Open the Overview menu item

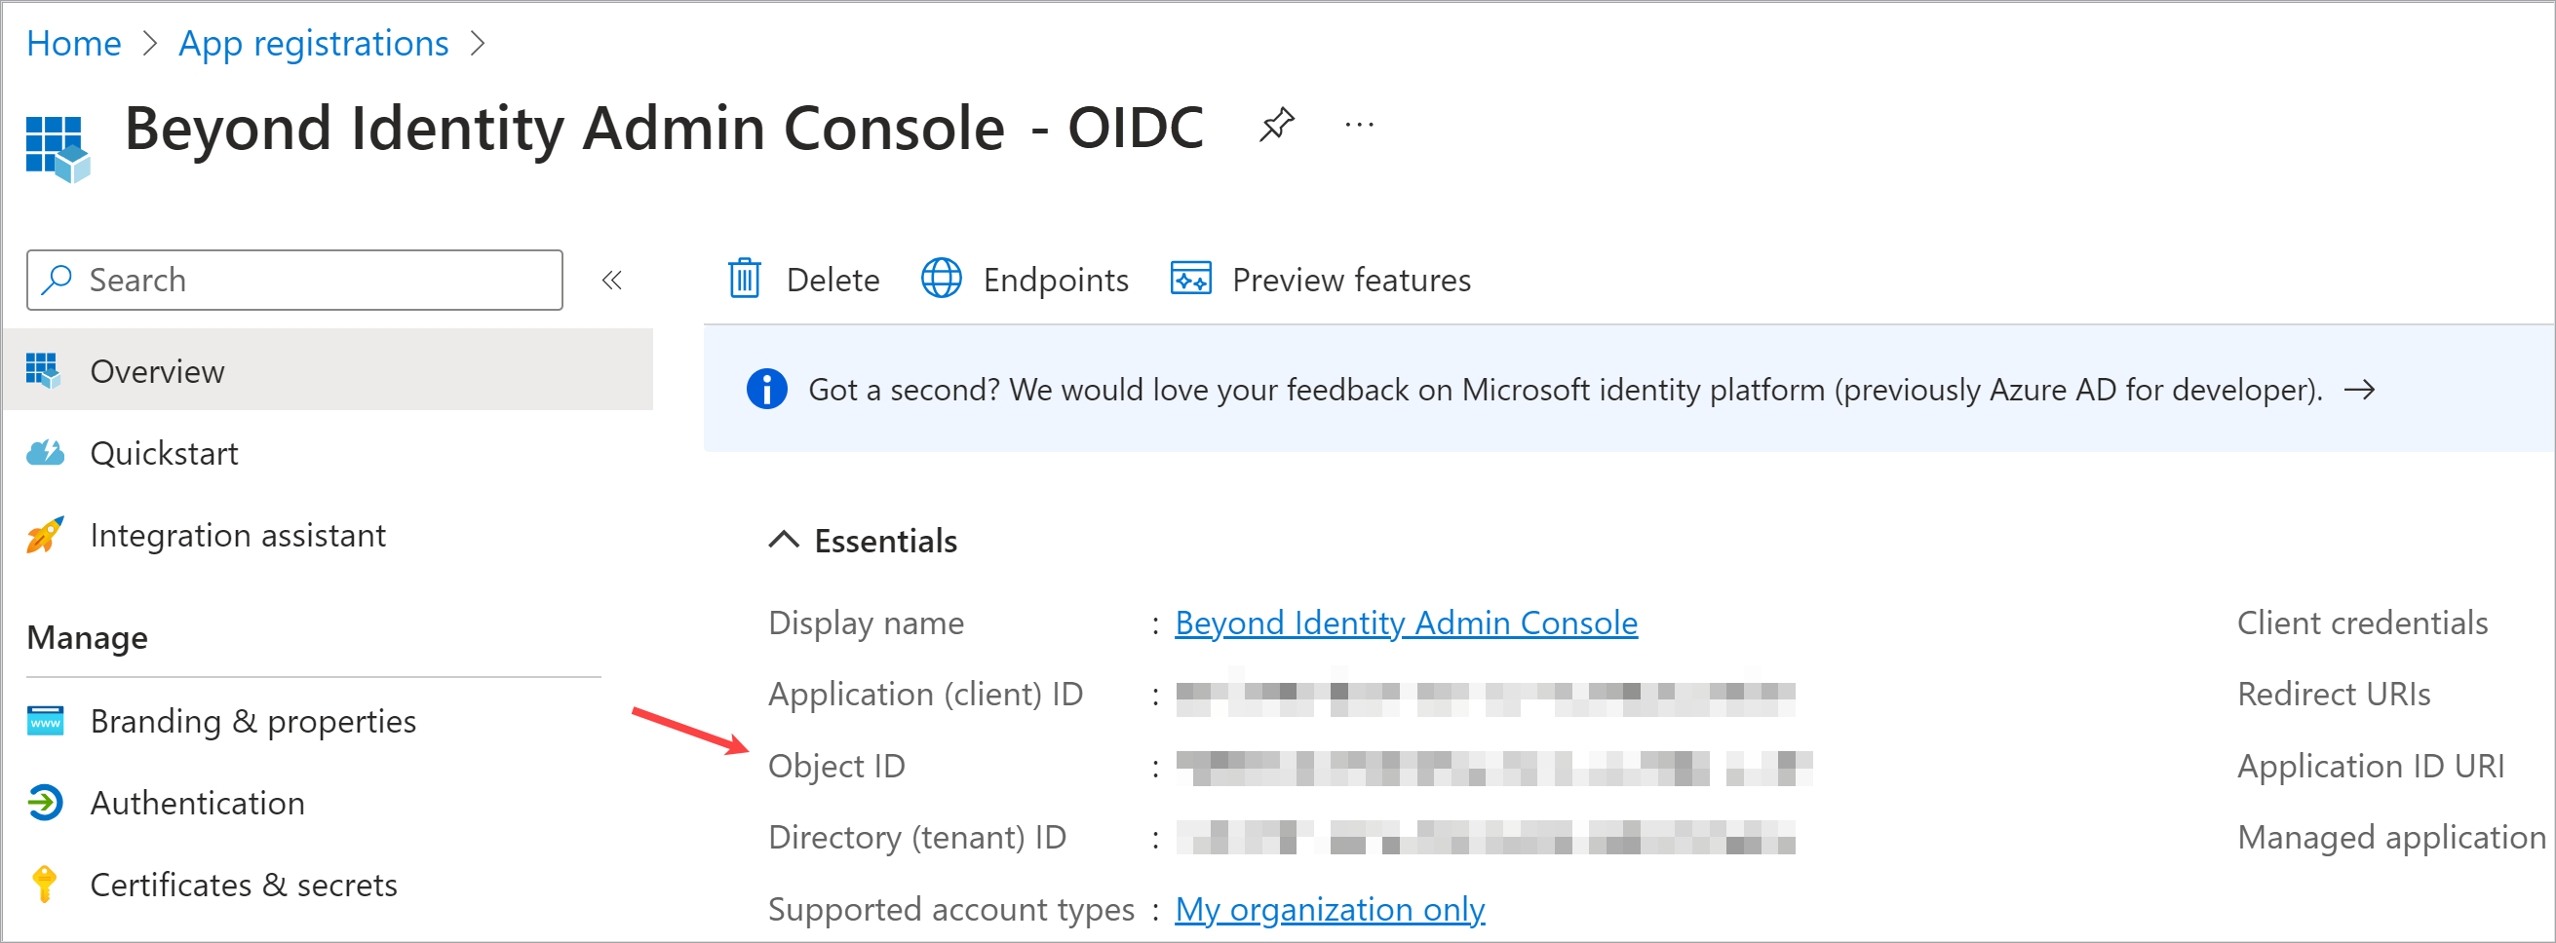point(157,371)
